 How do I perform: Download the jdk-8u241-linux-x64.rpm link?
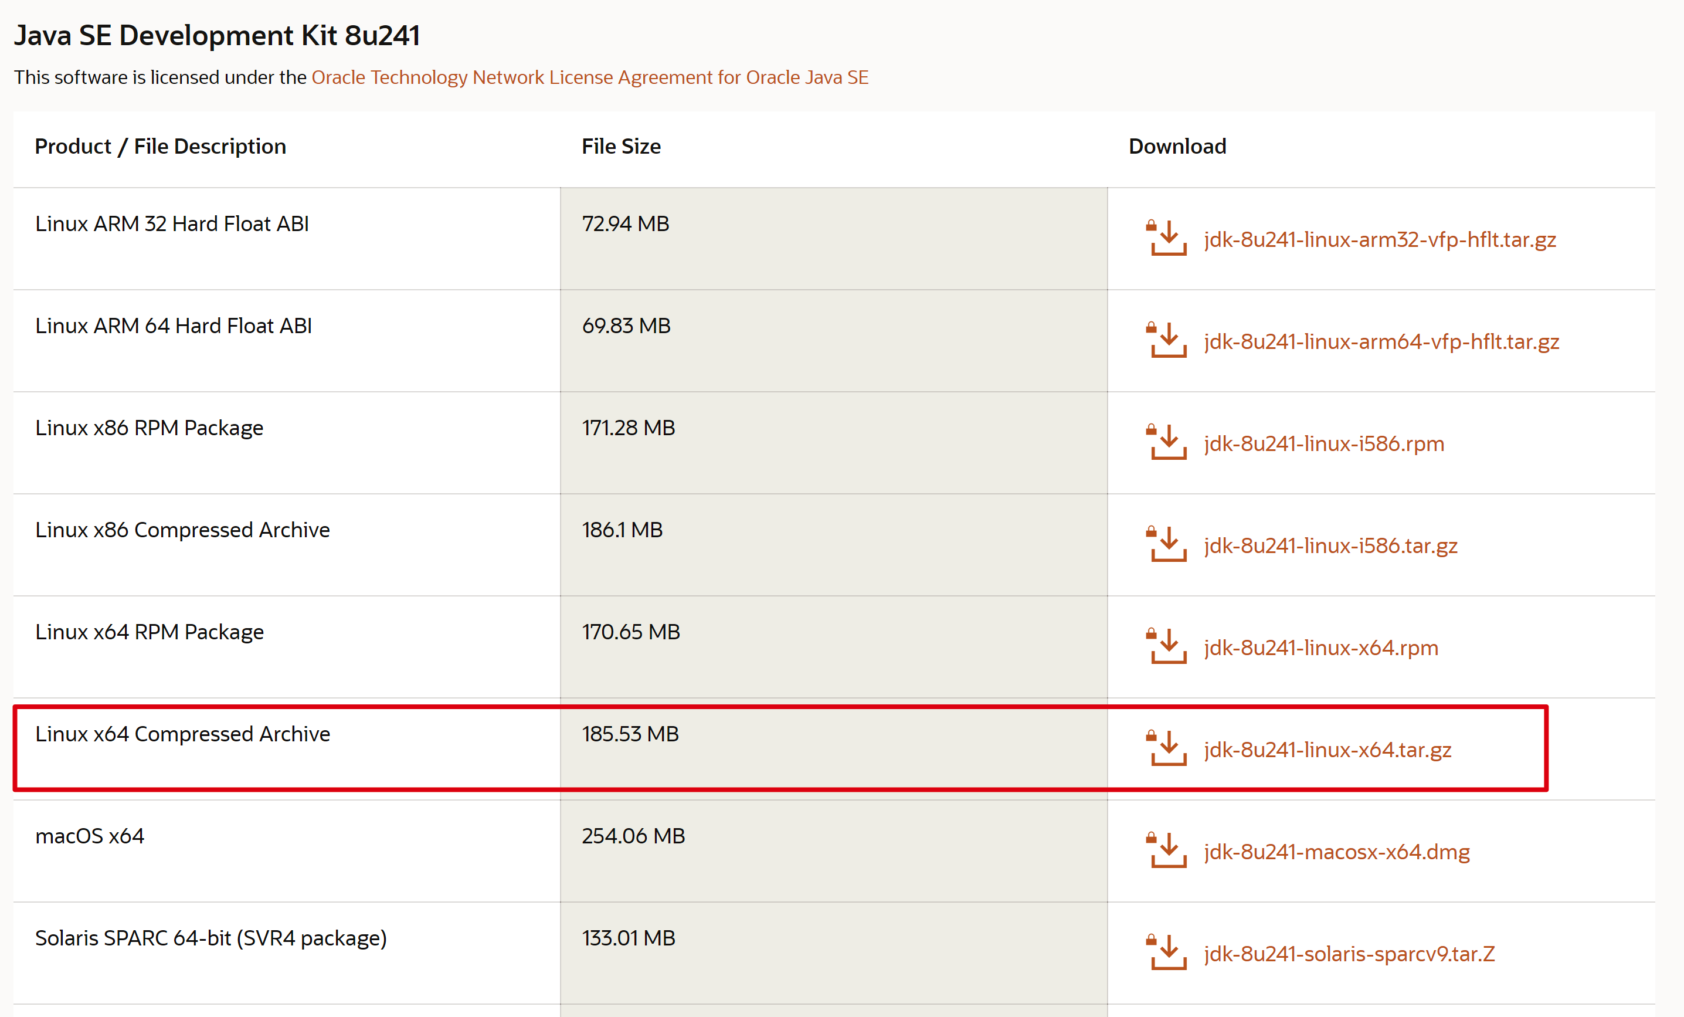[x=1320, y=648]
